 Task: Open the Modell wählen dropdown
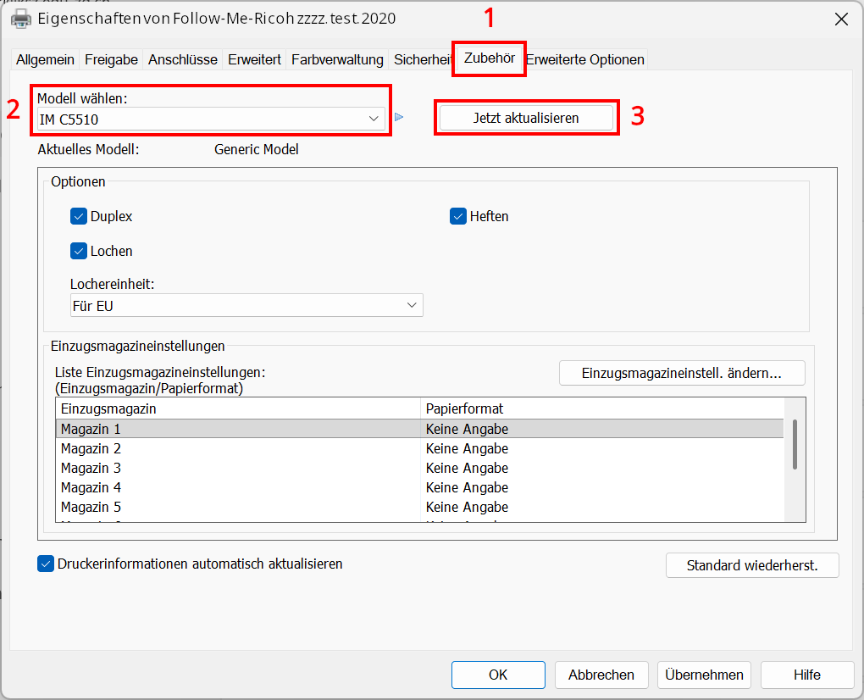point(212,119)
